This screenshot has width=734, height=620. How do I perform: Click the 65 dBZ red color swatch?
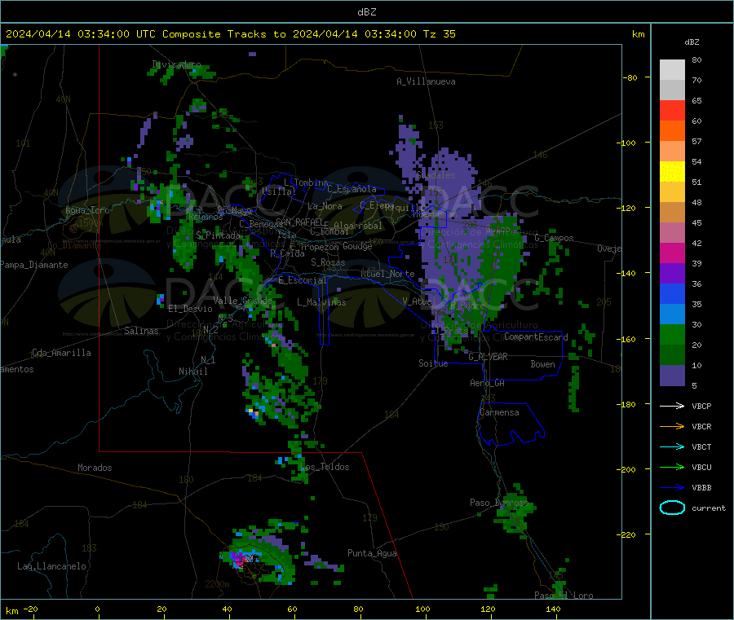click(x=672, y=110)
